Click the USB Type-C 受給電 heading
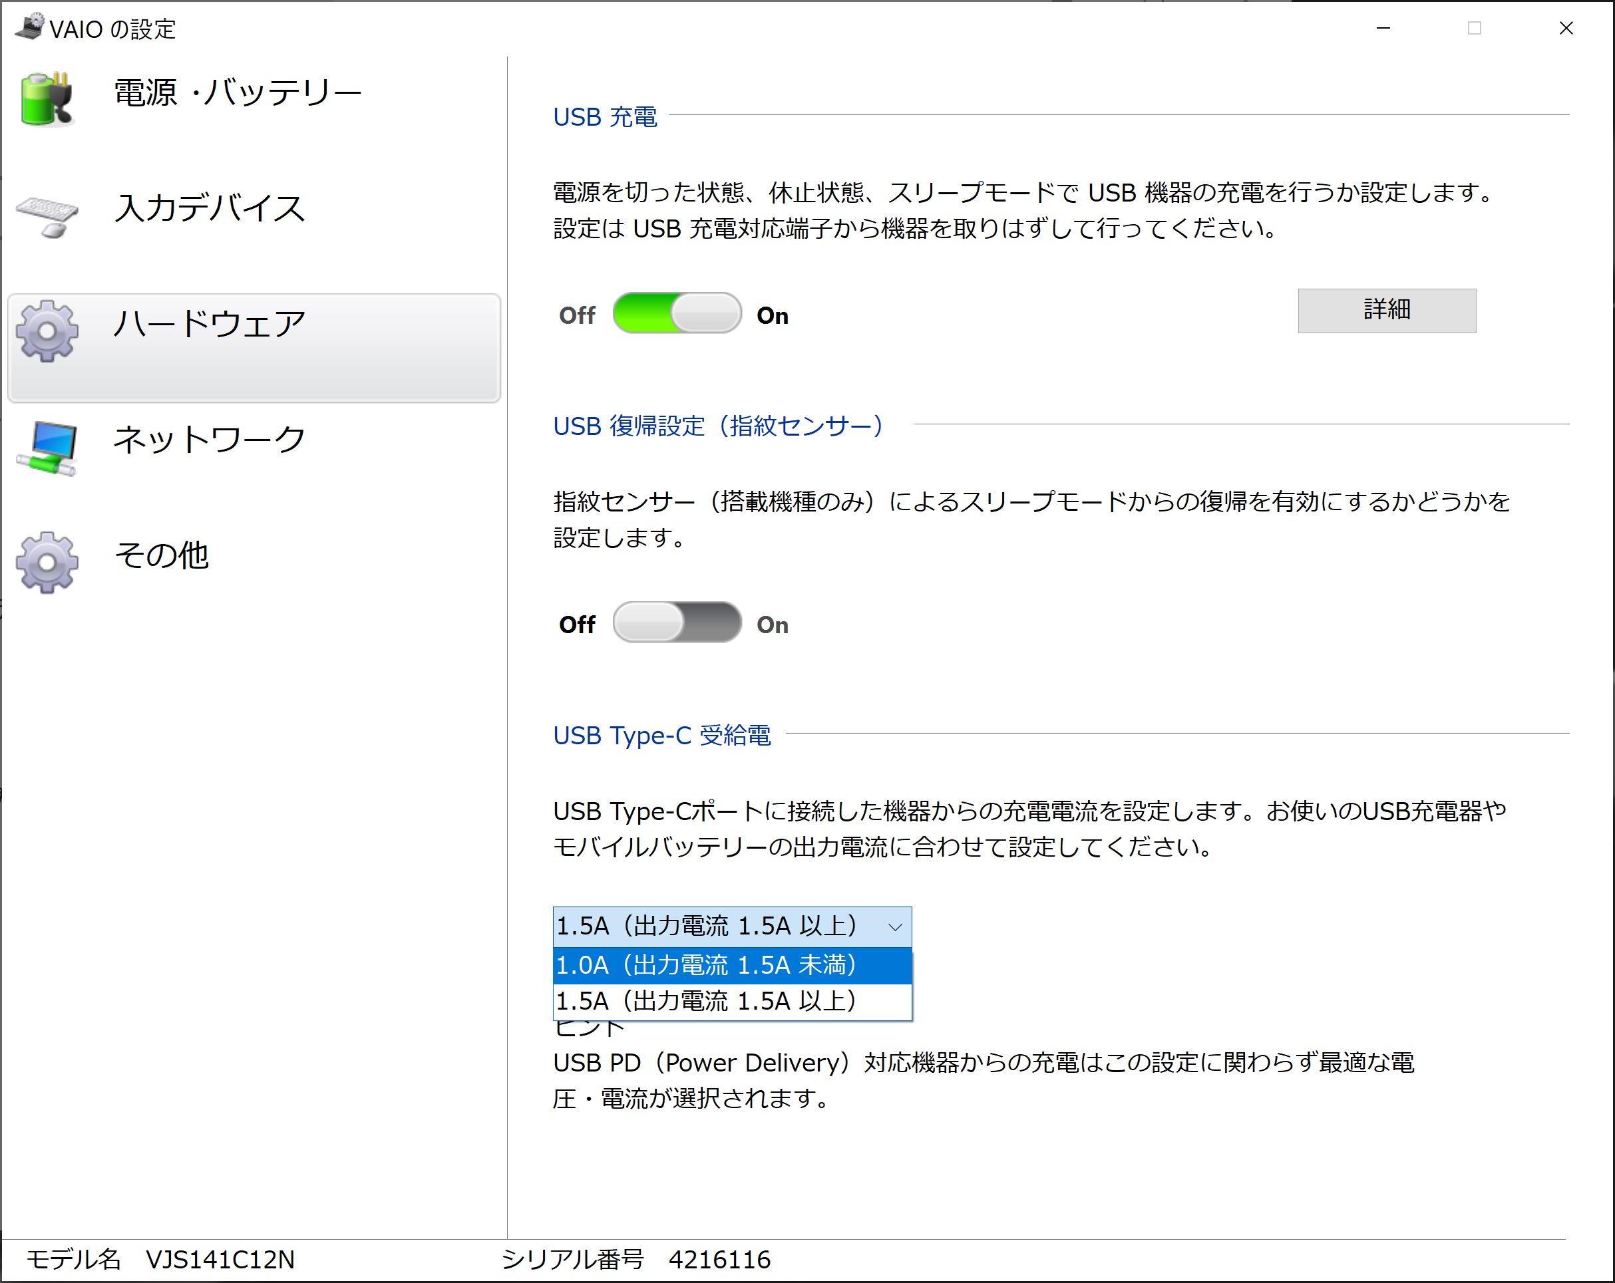Image resolution: width=1615 pixels, height=1283 pixels. pyautogui.click(x=662, y=735)
